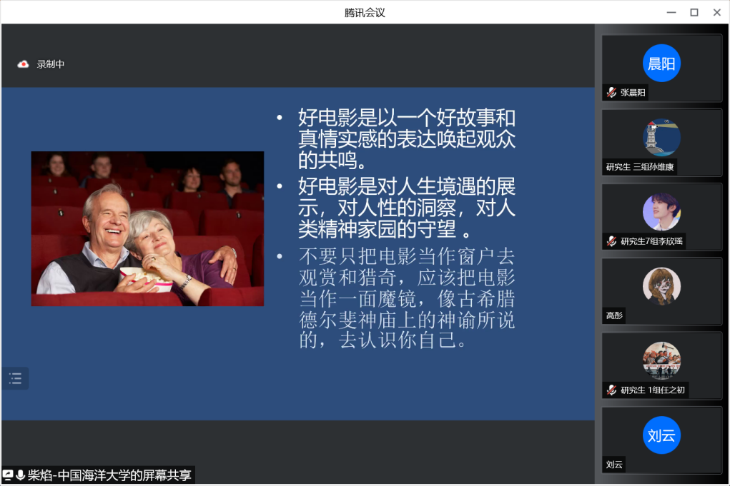Click microphone icon beside 柴焰-中国海洋大学
The height and width of the screenshot is (486, 730).
click(20, 475)
